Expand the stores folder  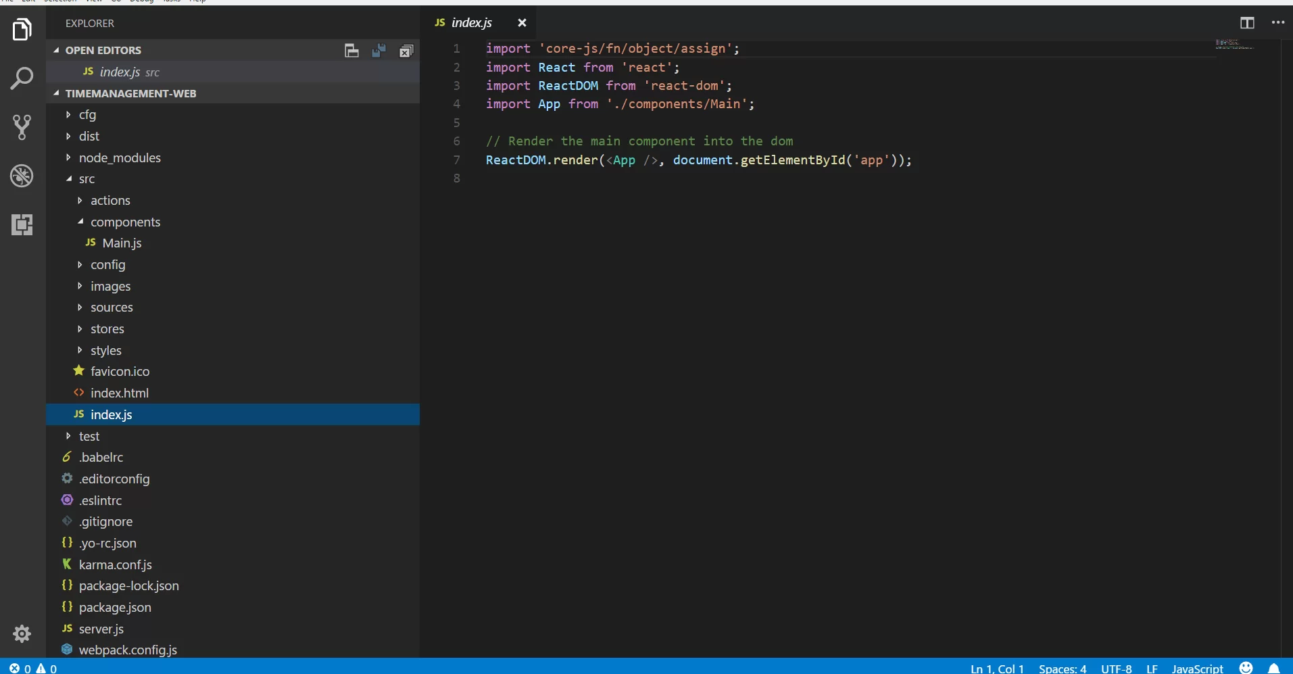[x=80, y=329]
